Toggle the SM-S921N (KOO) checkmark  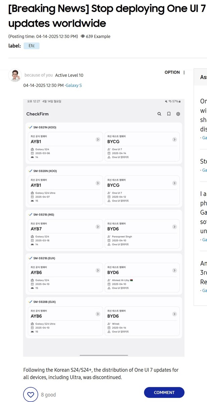click(x=30, y=127)
